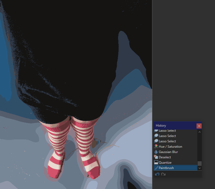Image resolution: width=215 pixels, height=189 pixels.
Task: Click the Deselect history step
Action: pos(175,157)
